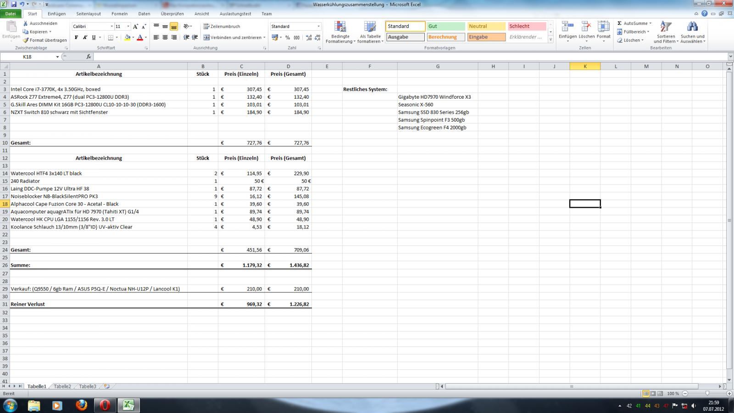Expand the cell styles gallery

(550, 40)
